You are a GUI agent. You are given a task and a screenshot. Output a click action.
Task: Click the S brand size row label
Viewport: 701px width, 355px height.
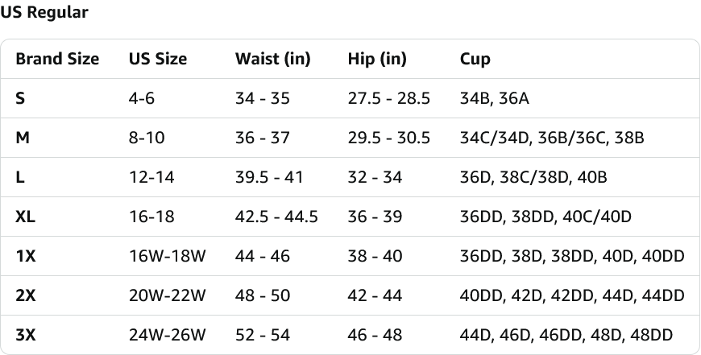click(20, 98)
